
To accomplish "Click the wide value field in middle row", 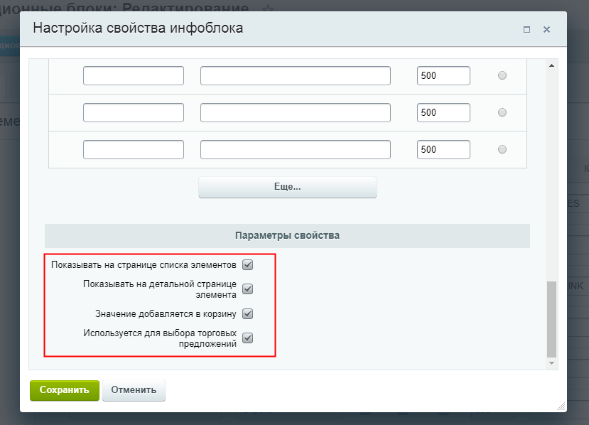I will 295,113.
